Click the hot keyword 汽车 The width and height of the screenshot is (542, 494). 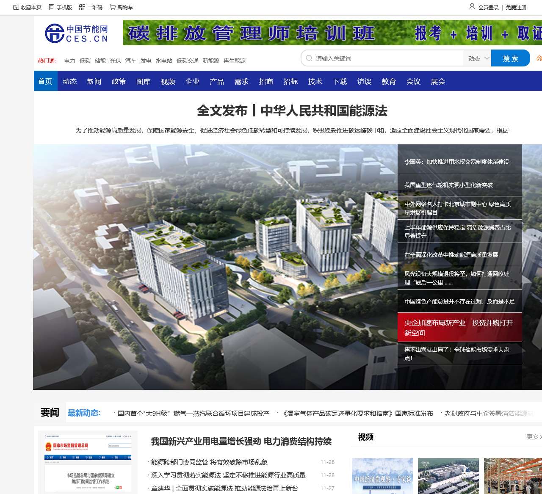pos(131,61)
